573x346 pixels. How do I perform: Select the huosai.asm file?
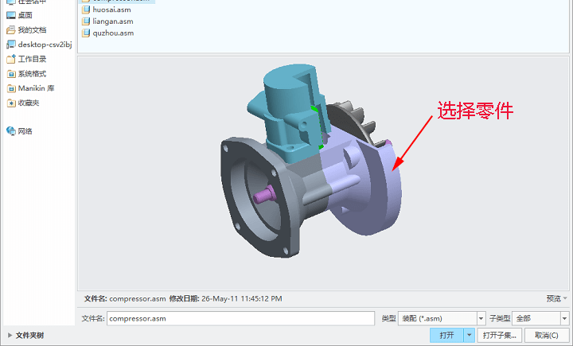pos(107,10)
